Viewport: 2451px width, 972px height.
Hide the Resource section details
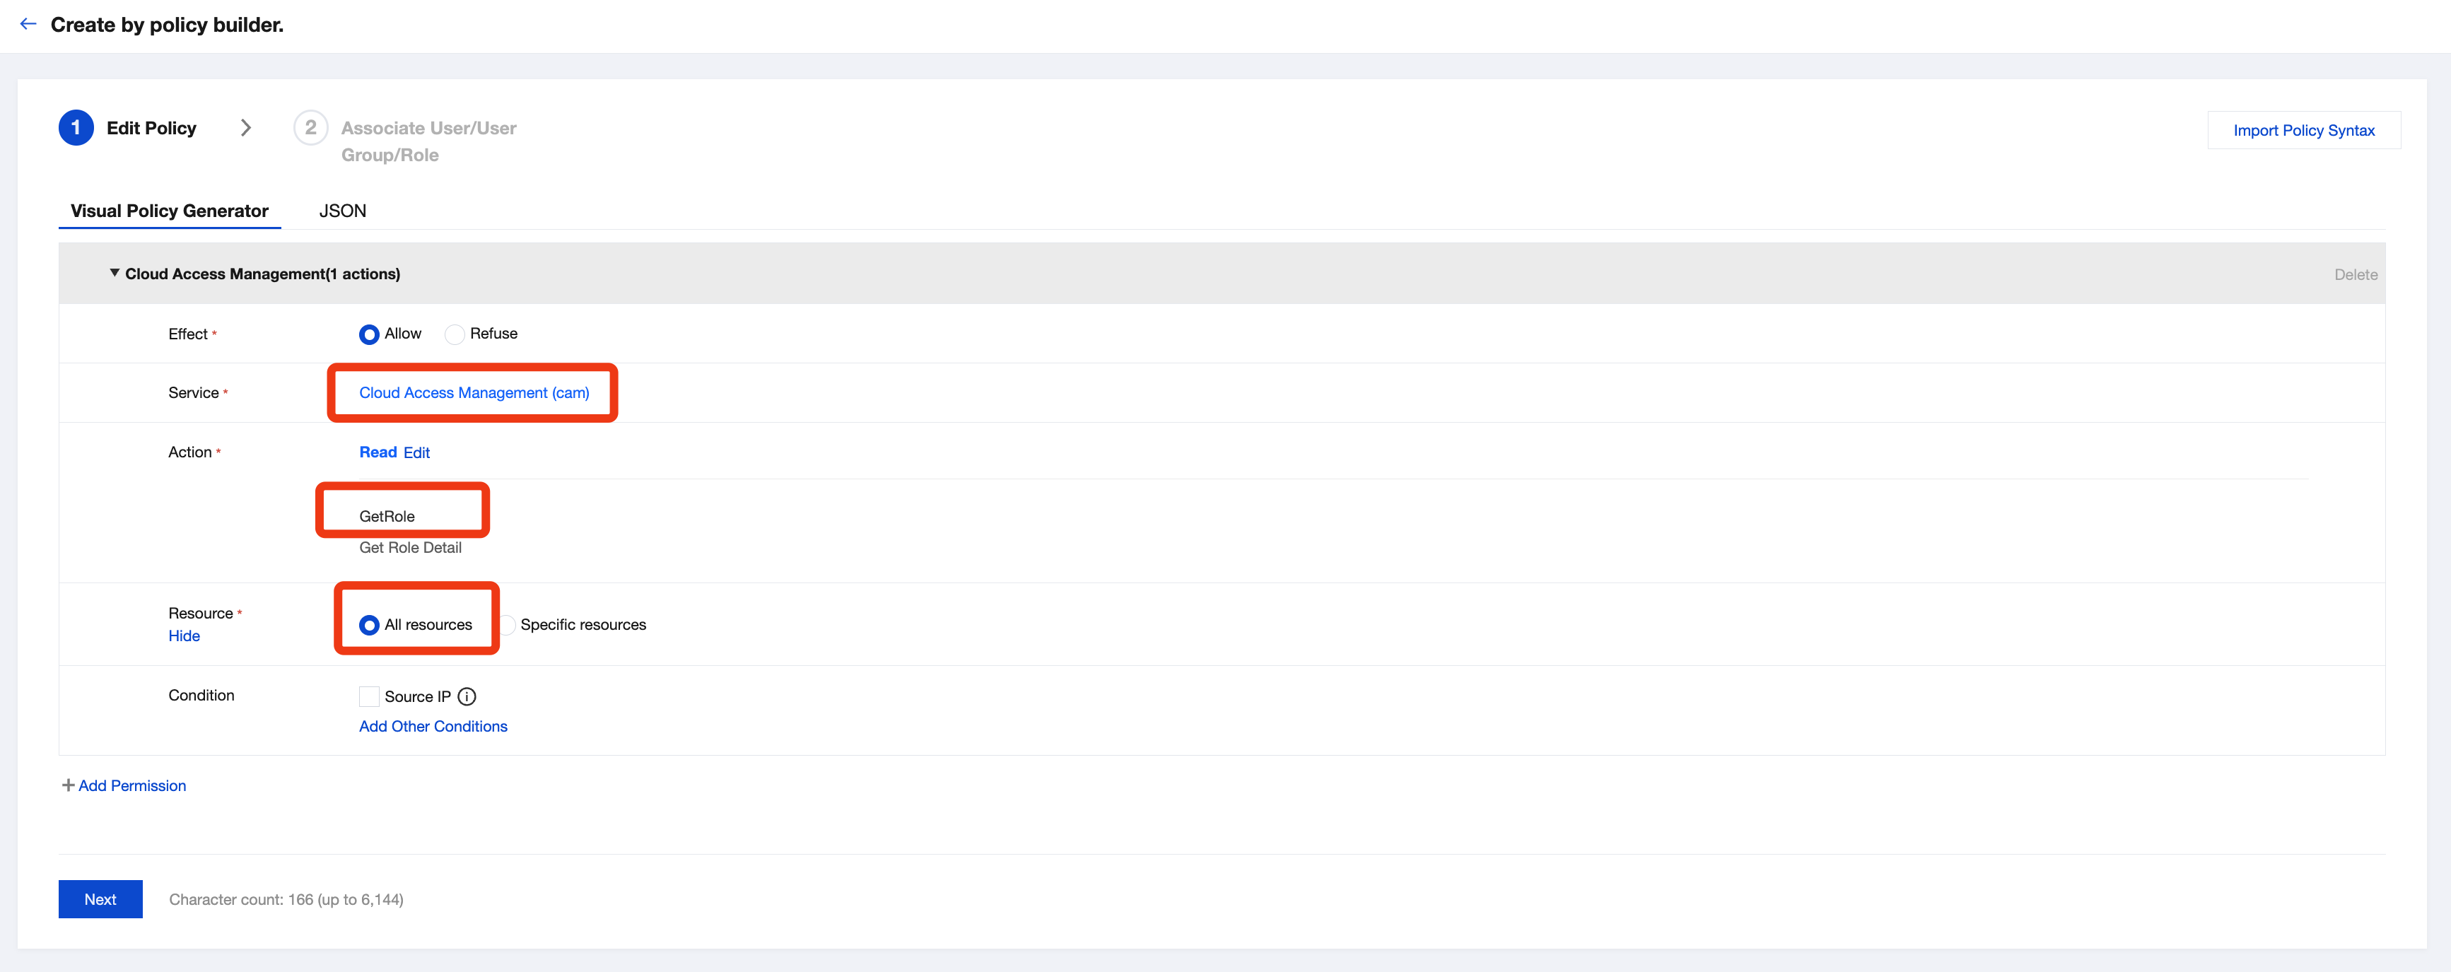click(184, 636)
